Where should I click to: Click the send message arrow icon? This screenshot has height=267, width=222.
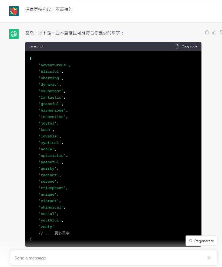click(x=209, y=258)
